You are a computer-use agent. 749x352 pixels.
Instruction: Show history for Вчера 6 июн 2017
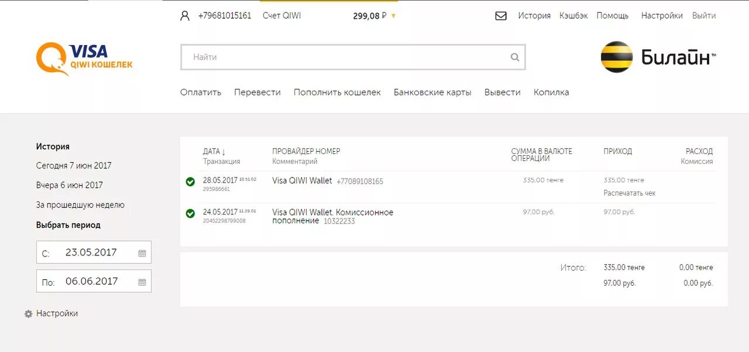[70, 185]
